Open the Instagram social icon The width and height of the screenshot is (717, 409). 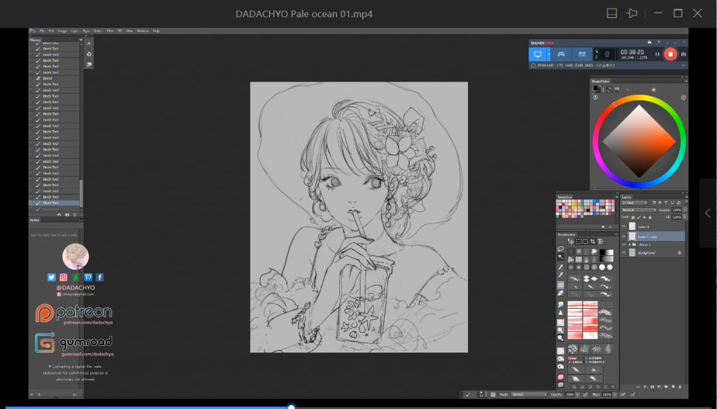point(64,278)
